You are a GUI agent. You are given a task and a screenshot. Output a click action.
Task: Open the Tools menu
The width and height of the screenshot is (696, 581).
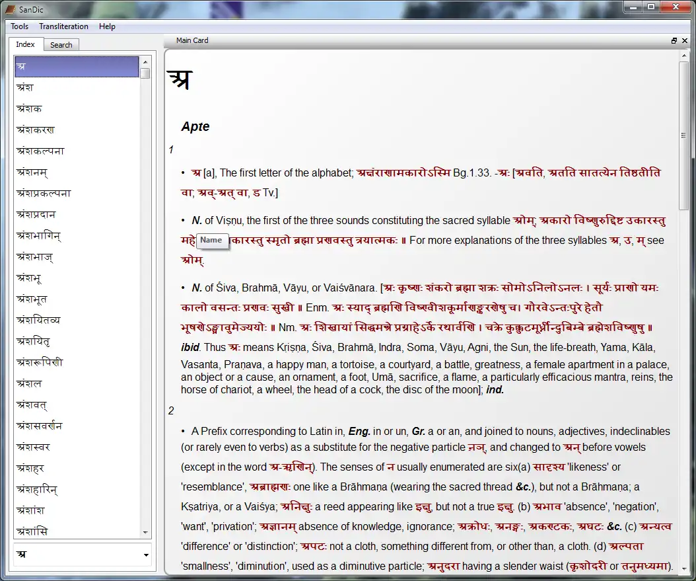pyautogui.click(x=20, y=26)
